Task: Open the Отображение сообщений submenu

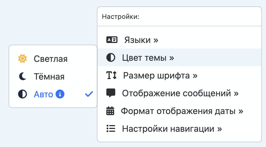Action: tap(180, 93)
